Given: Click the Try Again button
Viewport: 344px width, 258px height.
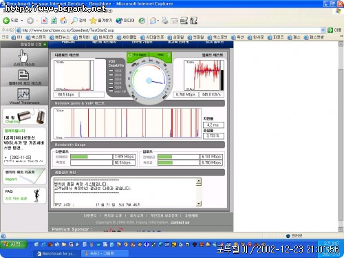Looking at the screenshot, I should point(138,55).
